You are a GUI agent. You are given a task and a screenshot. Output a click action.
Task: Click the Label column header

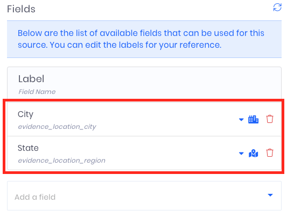[x=31, y=79]
